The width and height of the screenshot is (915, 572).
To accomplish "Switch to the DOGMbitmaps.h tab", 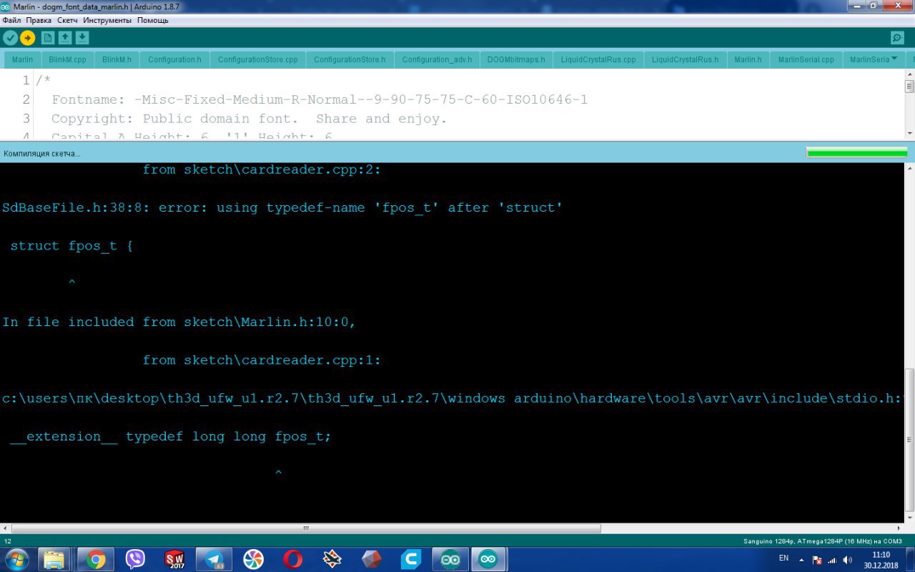I will click(516, 59).
